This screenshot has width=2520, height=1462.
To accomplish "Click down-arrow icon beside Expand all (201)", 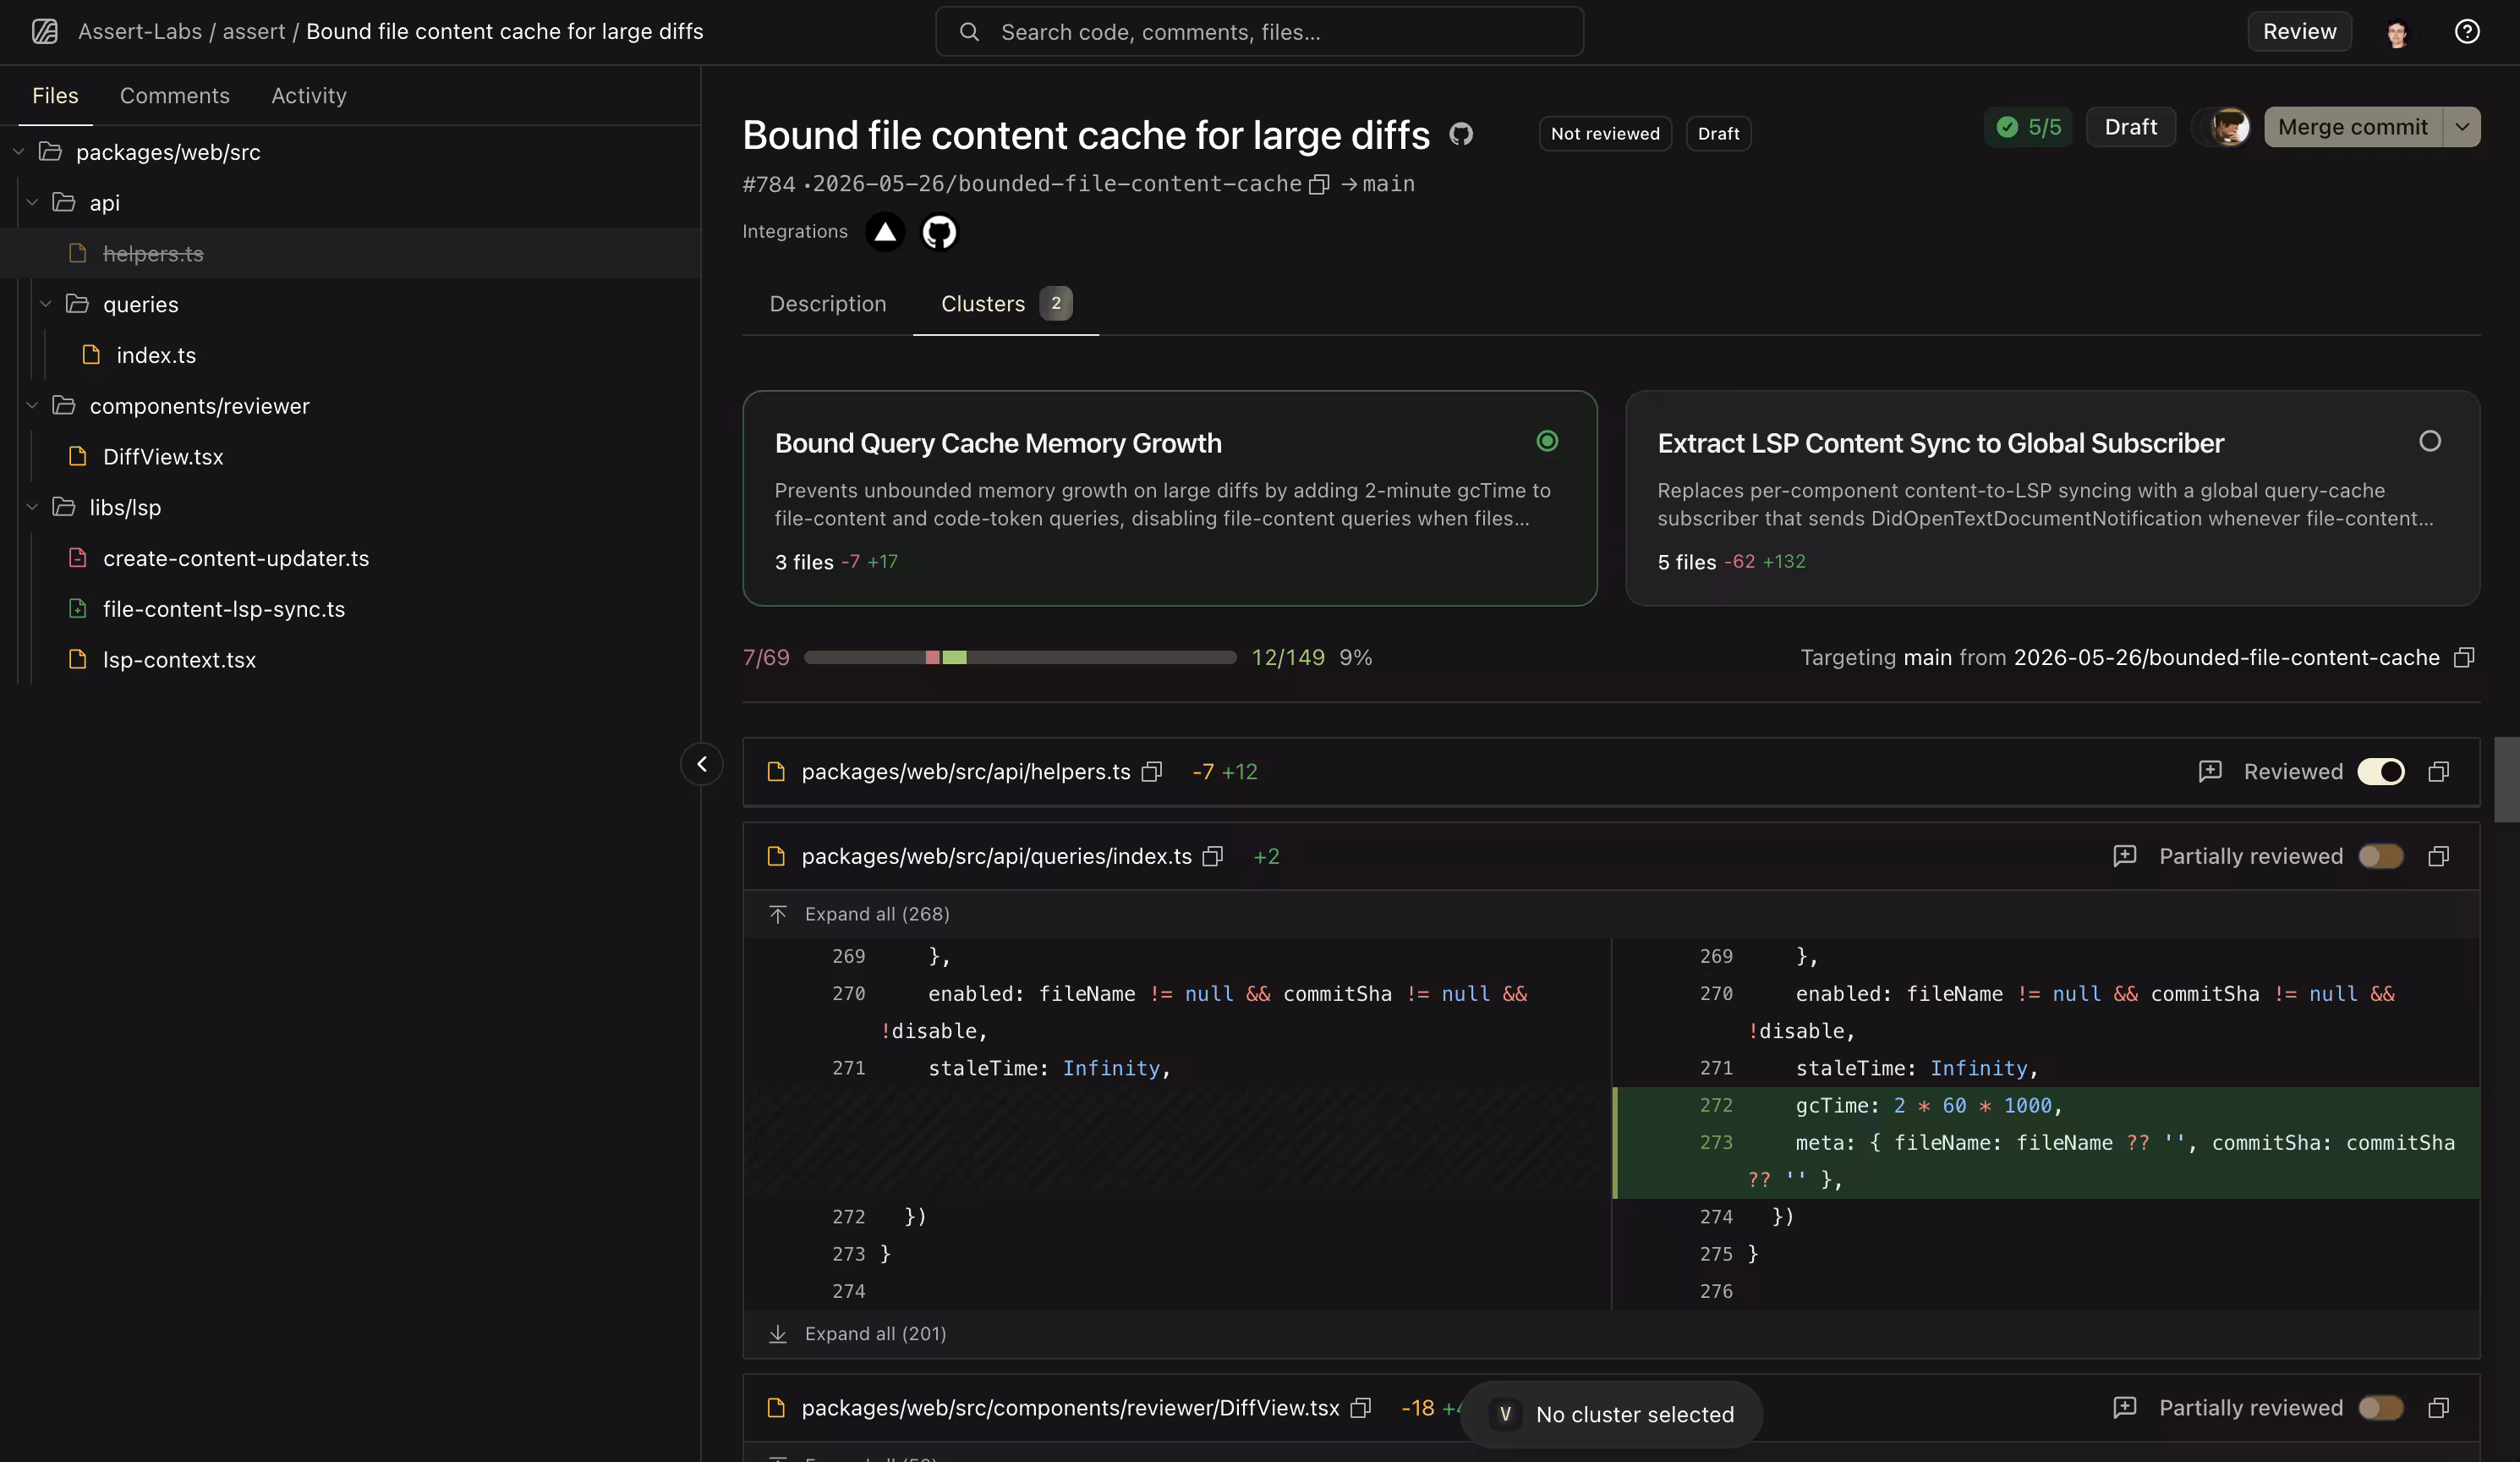I will point(778,1334).
